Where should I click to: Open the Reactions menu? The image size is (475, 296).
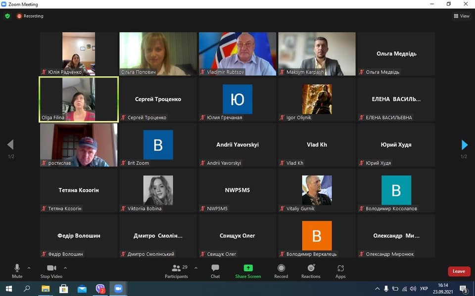pyautogui.click(x=311, y=270)
